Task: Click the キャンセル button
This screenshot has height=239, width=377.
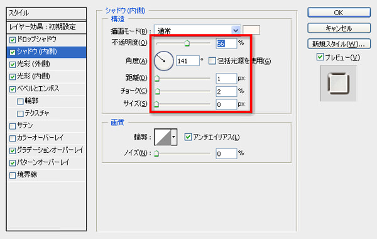Action: pyautogui.click(x=339, y=28)
